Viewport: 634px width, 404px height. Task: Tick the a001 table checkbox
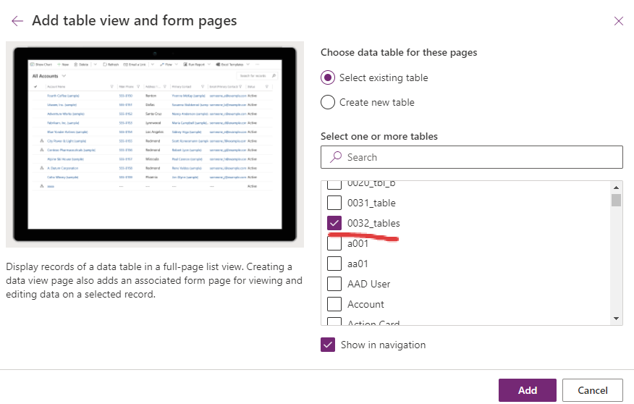click(x=334, y=243)
